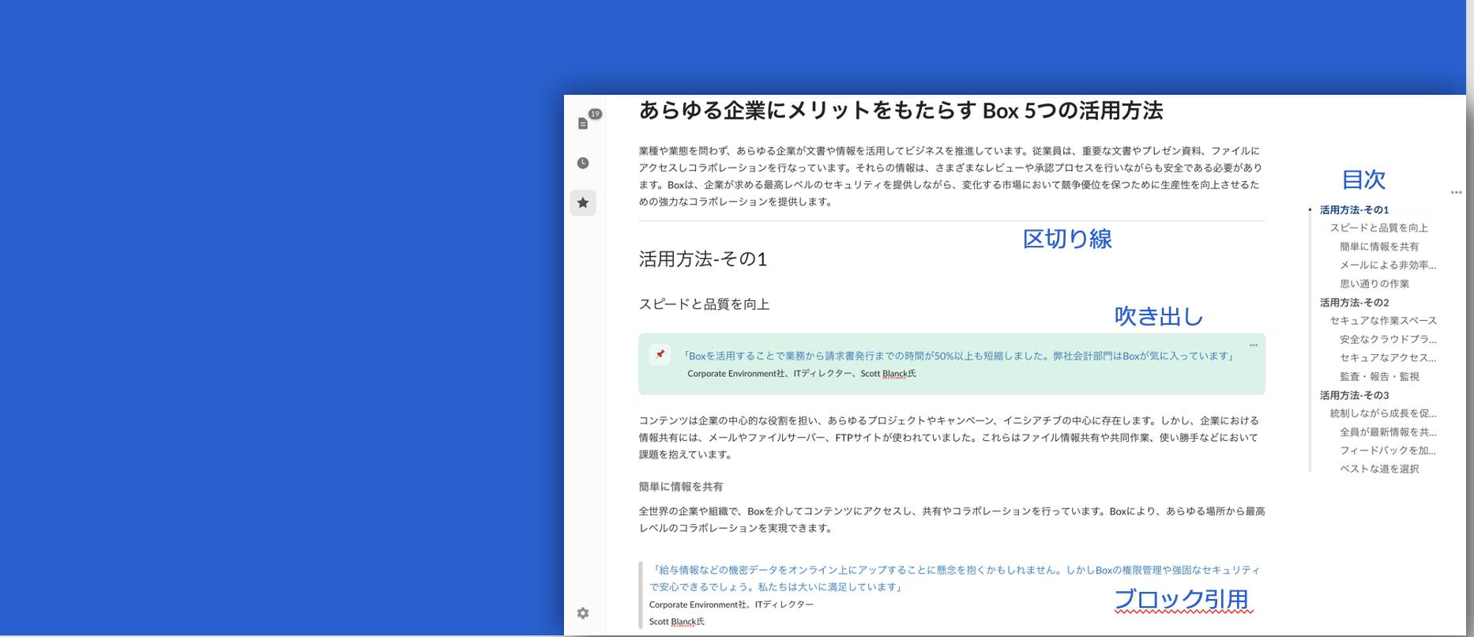Open the recent notes clock icon
This screenshot has height=637, width=1474.
583,163
